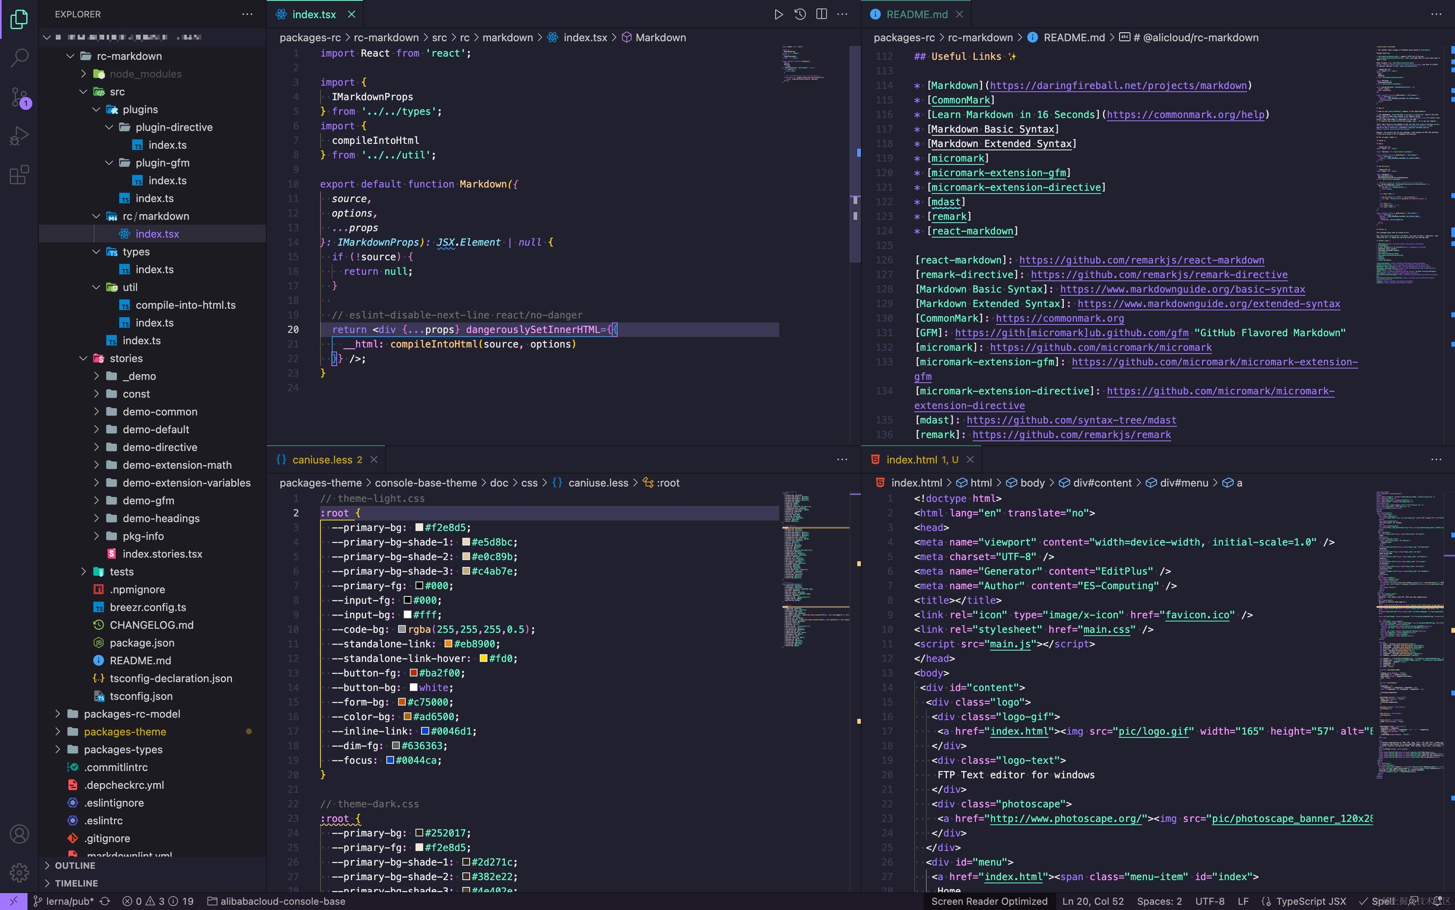Open the Search view in activity bar
Image resolution: width=1455 pixels, height=910 pixels.
pyautogui.click(x=19, y=58)
